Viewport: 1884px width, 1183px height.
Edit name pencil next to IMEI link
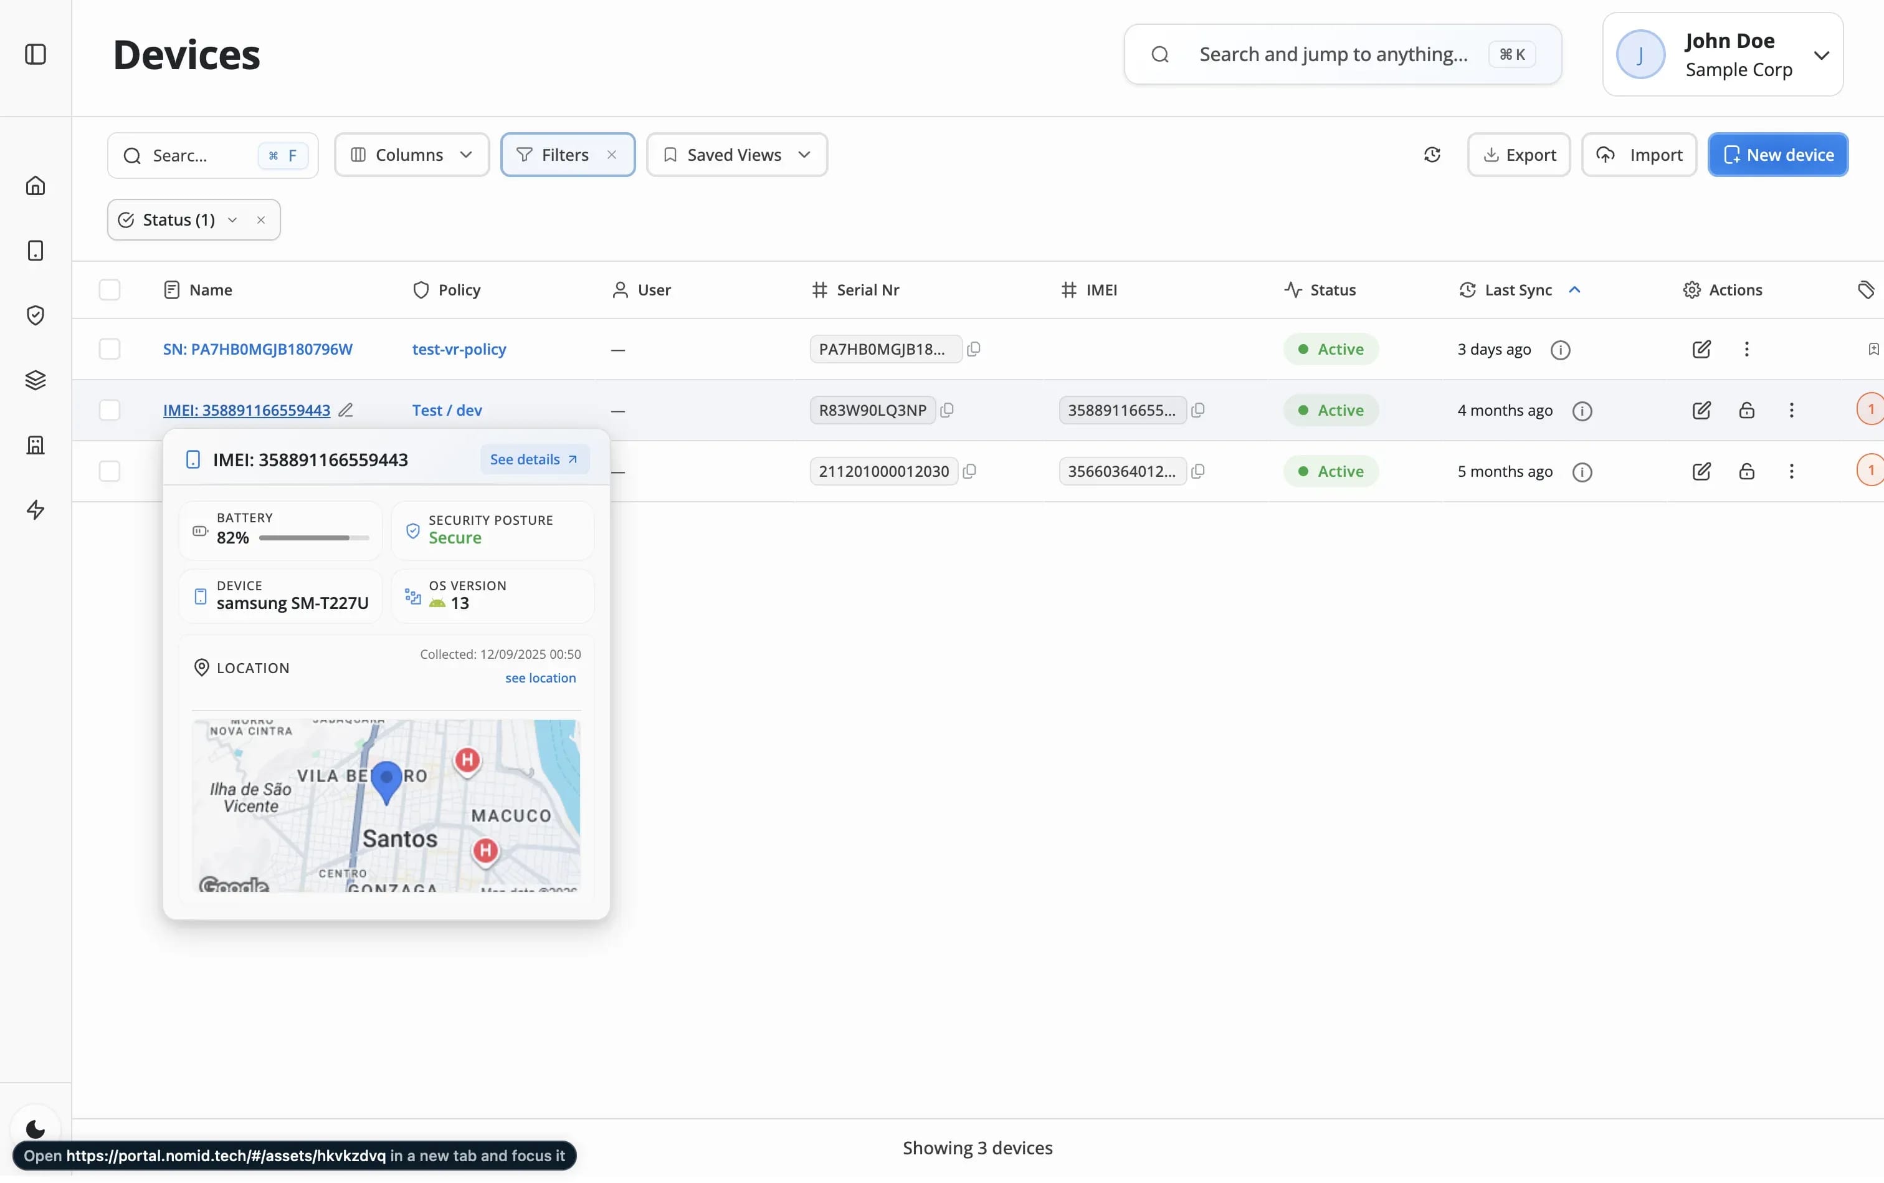(x=346, y=410)
